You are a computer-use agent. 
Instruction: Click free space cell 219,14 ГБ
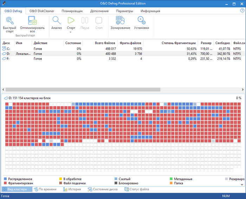click(x=224, y=59)
